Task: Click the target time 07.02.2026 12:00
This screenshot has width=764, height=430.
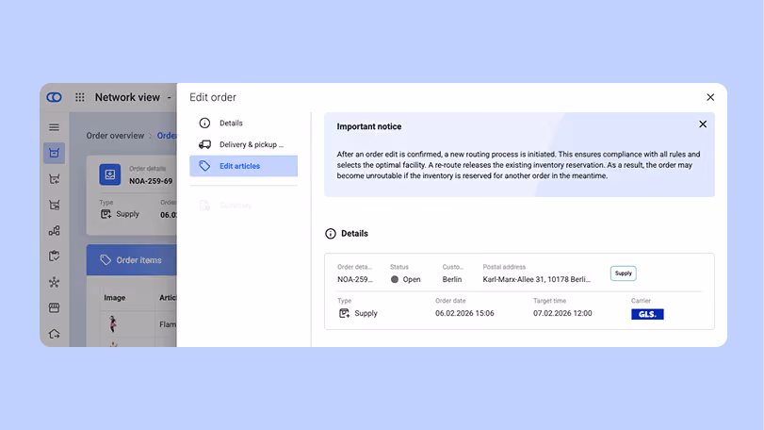Action: point(562,313)
